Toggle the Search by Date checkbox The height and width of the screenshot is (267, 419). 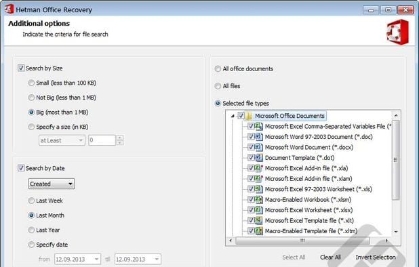click(x=21, y=168)
